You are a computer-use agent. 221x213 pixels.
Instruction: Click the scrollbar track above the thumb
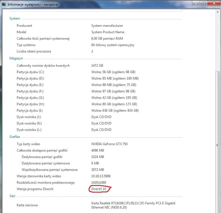(x=218, y=42)
